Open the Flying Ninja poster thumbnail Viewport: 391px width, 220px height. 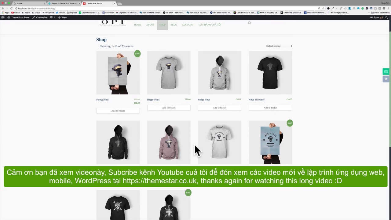[118, 73]
